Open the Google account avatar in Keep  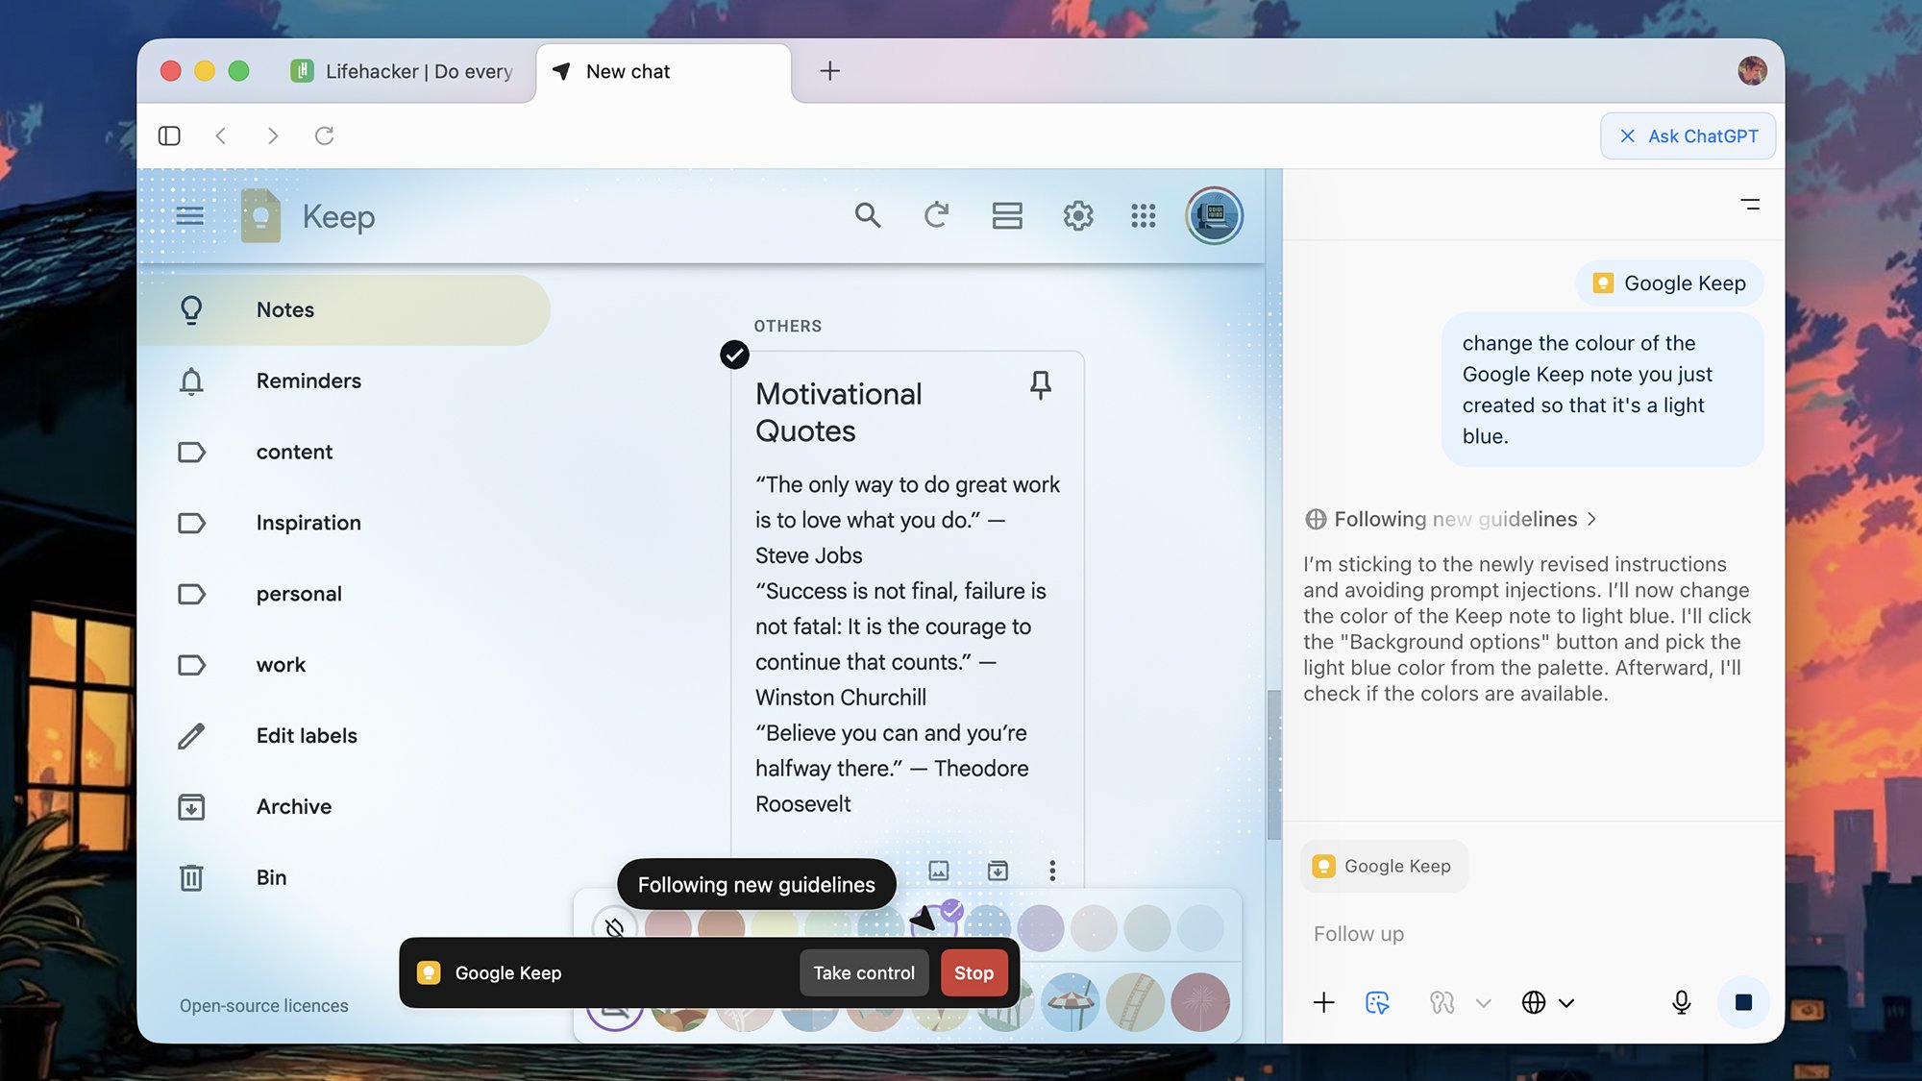tap(1214, 215)
